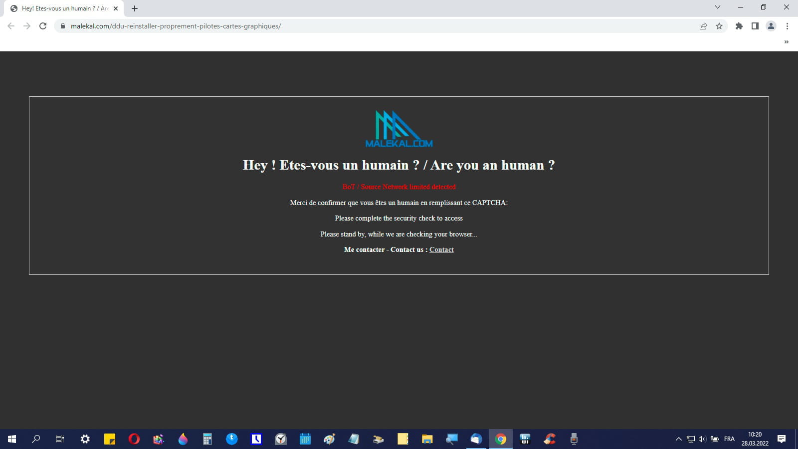This screenshot has width=800, height=449.
Task: Open Sticky Notes from the taskbar
Action: pyautogui.click(x=110, y=439)
